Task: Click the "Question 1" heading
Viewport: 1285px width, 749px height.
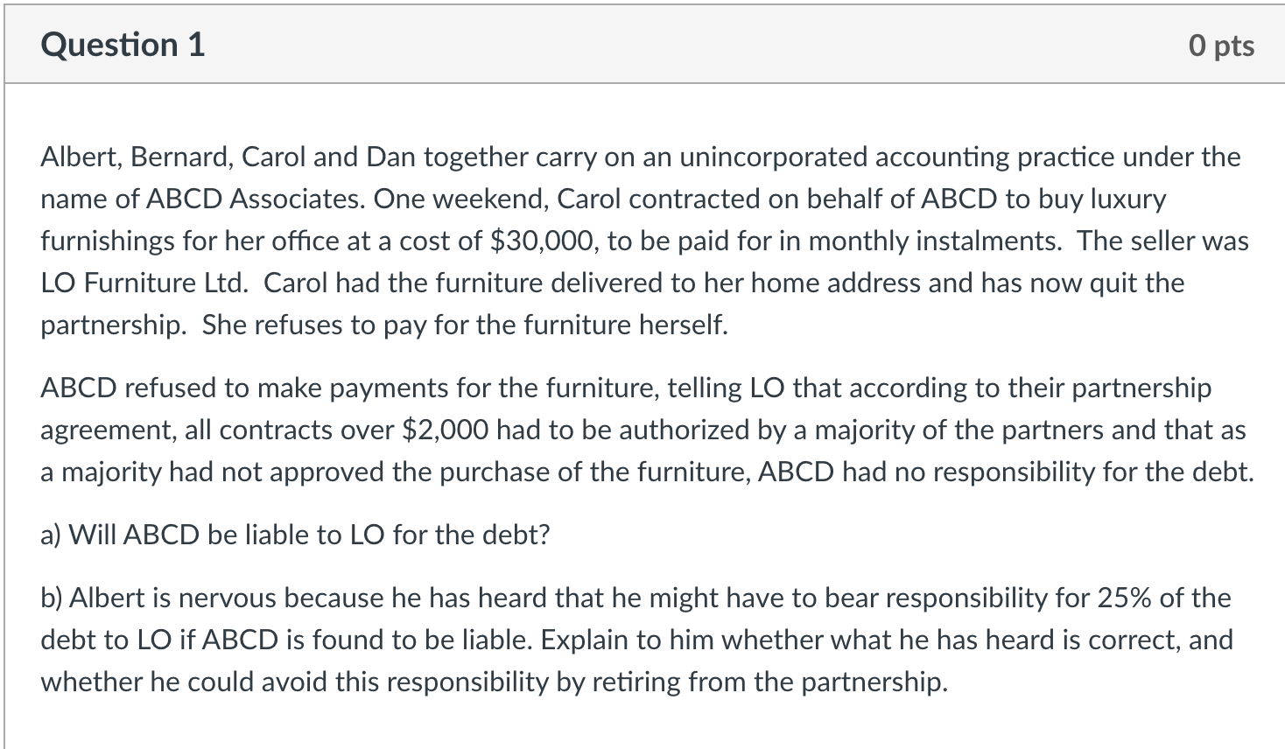Action: tap(123, 45)
